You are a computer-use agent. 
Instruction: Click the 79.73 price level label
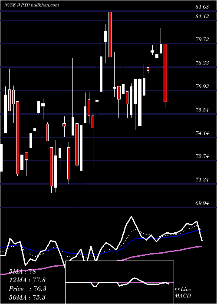[x=202, y=40]
